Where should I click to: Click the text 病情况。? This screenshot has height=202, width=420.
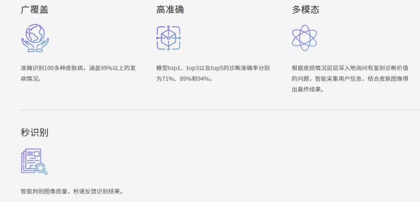point(32,79)
